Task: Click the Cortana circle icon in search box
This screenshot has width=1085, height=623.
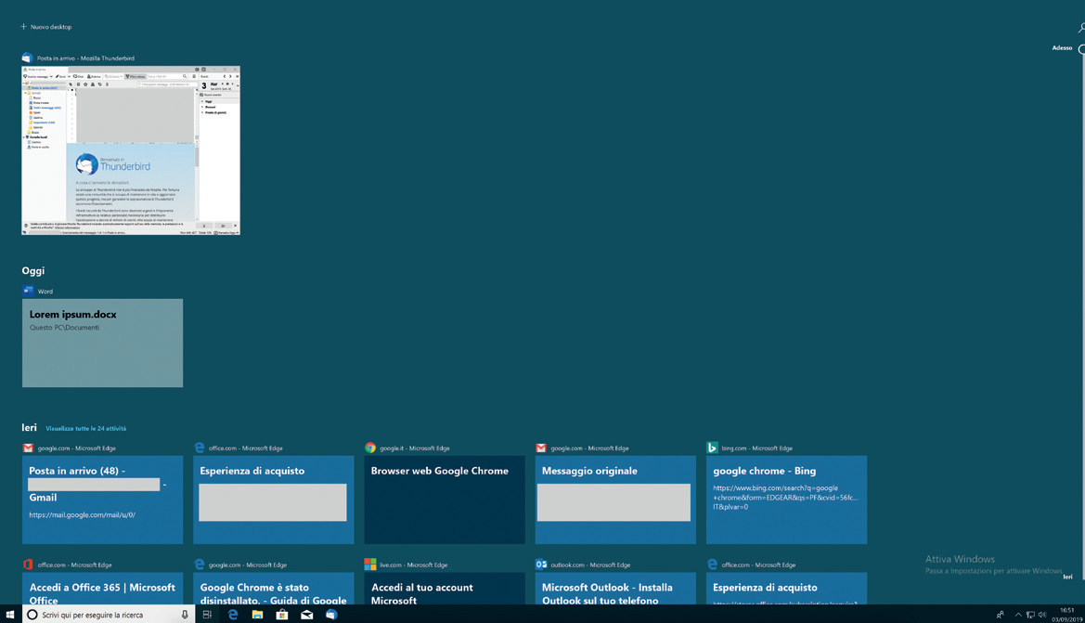Action: [x=32, y=615]
